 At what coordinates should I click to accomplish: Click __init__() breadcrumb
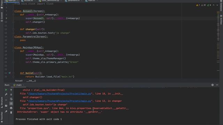point(31,81)
